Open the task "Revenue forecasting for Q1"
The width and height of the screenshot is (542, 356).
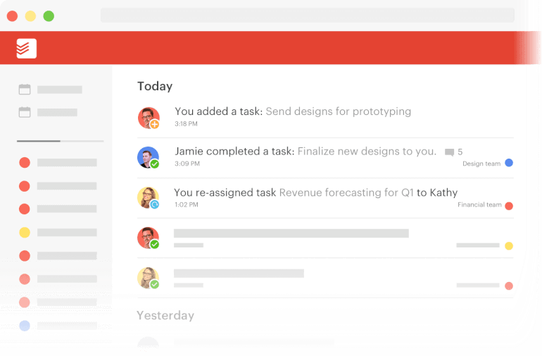pos(346,192)
